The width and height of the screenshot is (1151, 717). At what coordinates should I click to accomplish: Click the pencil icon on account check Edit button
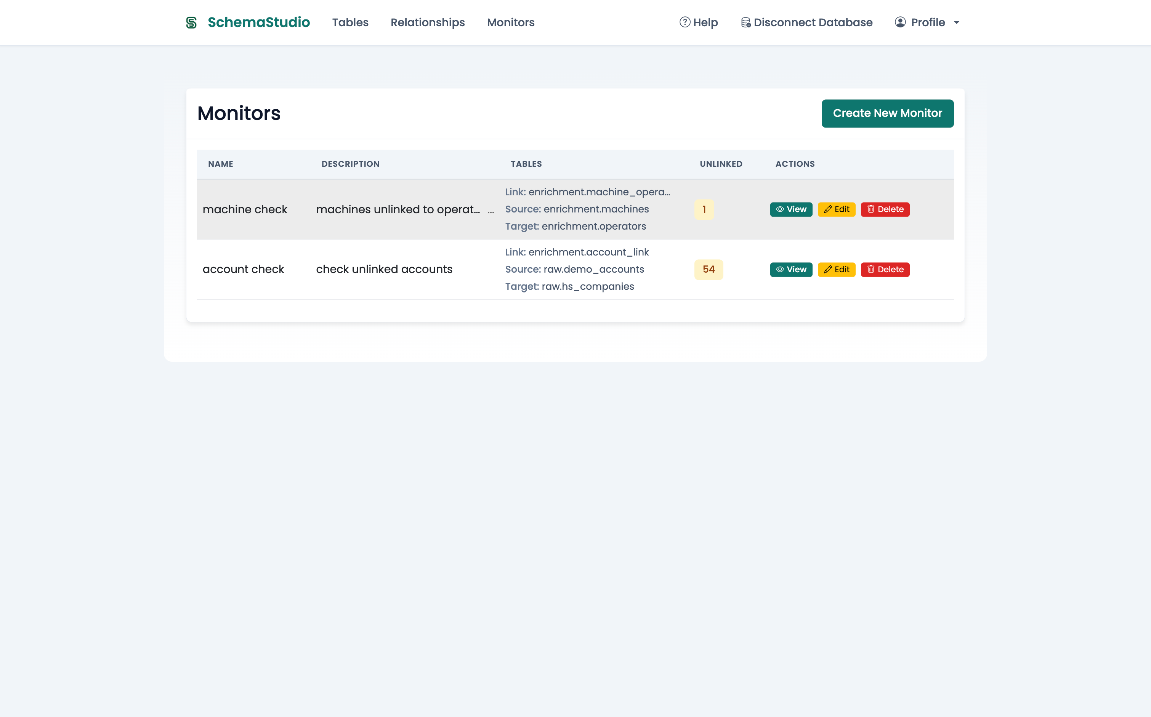pyautogui.click(x=828, y=269)
